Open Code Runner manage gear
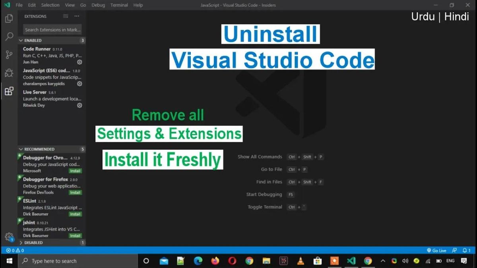Screen dimensions: 477x268 (79, 62)
